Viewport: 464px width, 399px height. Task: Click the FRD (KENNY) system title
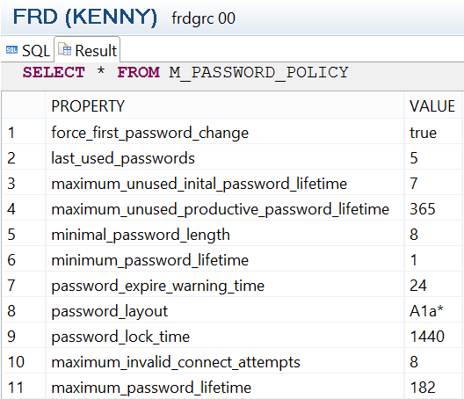click(85, 18)
